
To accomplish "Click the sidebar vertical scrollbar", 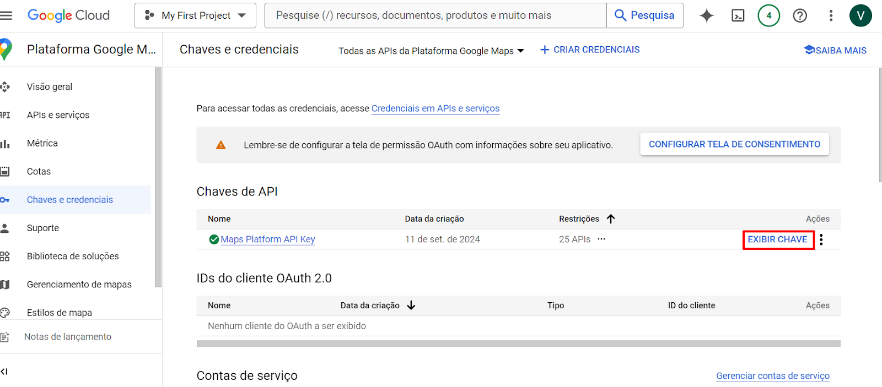I will [158, 177].
